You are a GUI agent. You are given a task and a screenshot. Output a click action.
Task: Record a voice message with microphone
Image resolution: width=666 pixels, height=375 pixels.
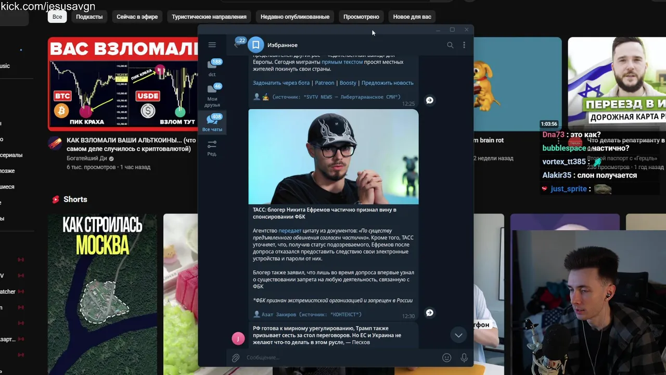464,358
